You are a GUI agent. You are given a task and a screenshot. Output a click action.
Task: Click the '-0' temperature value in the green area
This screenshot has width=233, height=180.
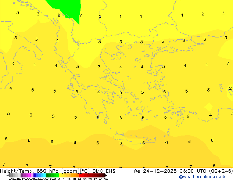tap(80, 16)
